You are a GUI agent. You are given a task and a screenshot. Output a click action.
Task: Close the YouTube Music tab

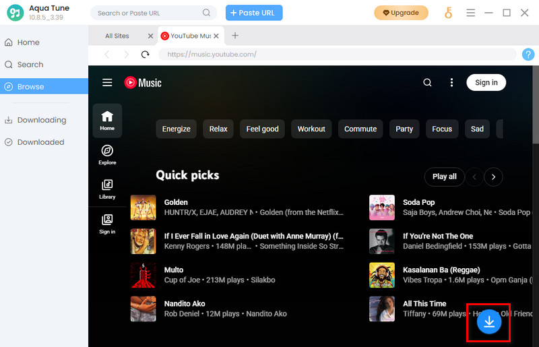click(216, 36)
